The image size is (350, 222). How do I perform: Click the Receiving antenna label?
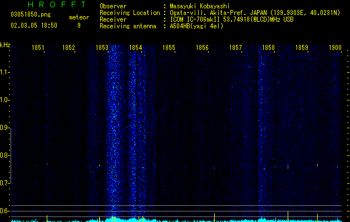click(x=128, y=26)
